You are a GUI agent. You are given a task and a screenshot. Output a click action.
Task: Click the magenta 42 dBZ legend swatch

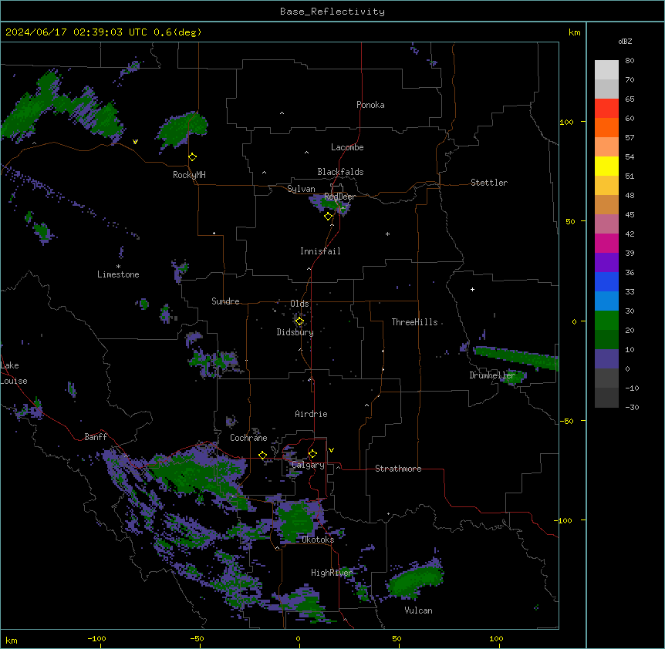(606, 243)
